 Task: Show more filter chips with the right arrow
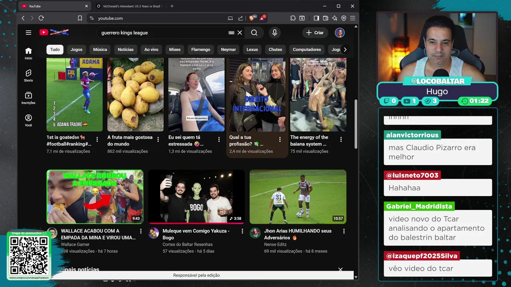(x=345, y=49)
